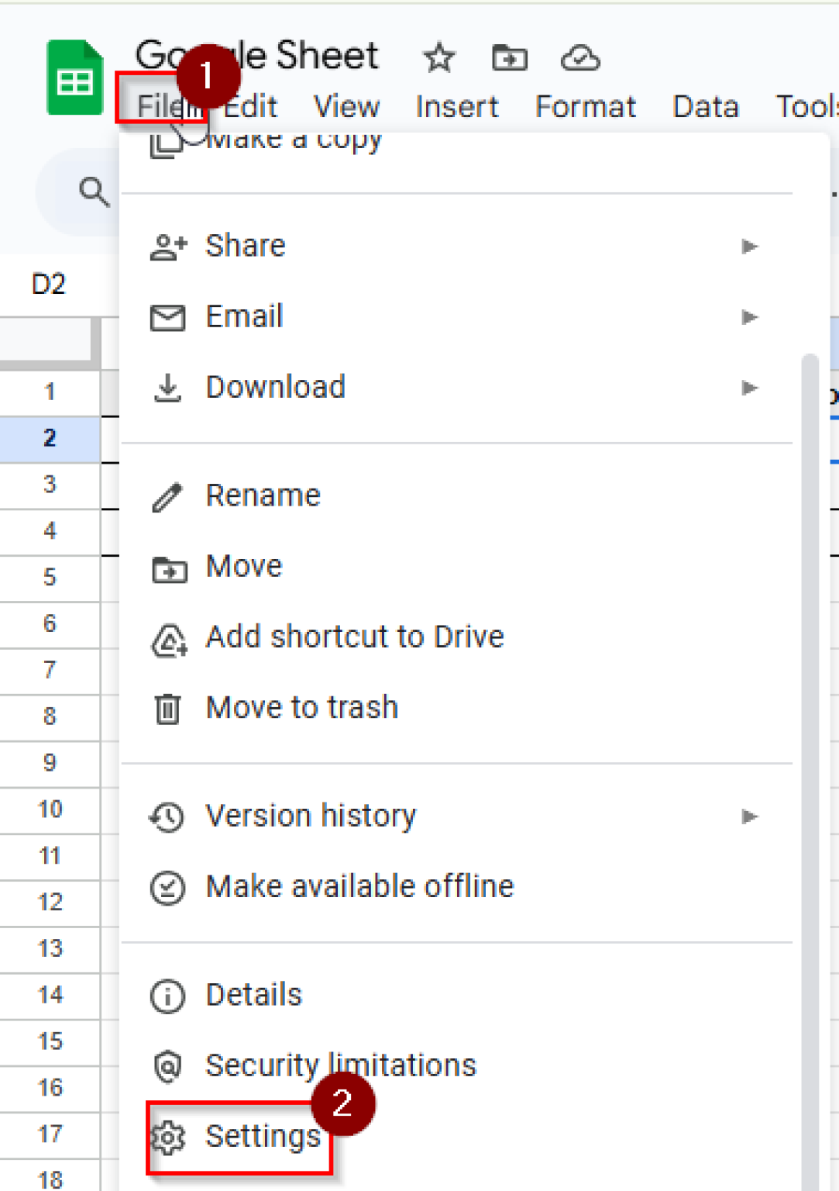Select the Download arrow icon
Screen dimensions: 839x1191
pyautogui.click(x=168, y=387)
